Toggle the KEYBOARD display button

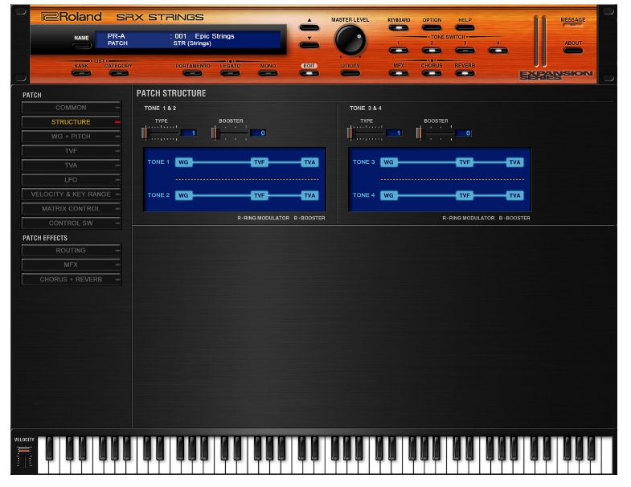(x=399, y=28)
